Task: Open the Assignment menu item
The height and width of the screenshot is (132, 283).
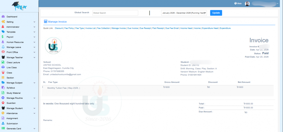Action: [x=12, y=119]
